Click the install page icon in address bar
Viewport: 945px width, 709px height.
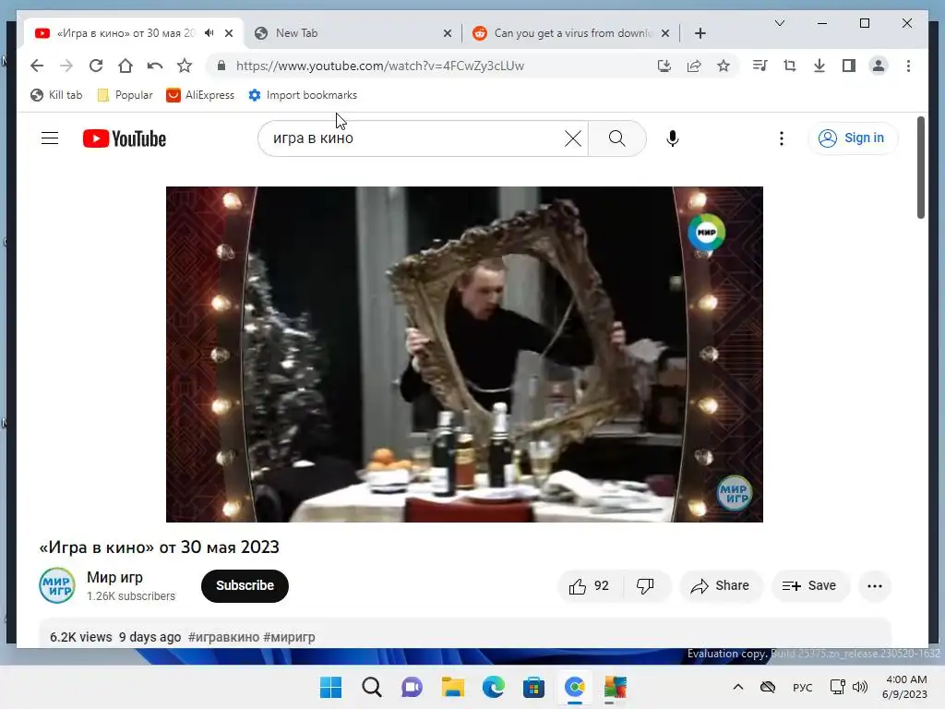point(664,66)
